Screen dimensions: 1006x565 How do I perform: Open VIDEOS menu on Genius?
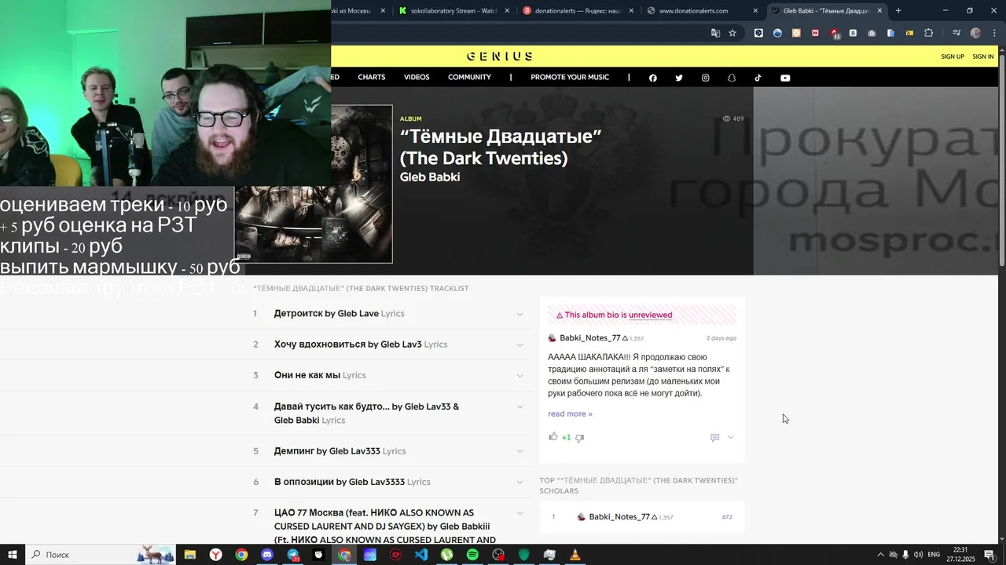click(x=417, y=77)
